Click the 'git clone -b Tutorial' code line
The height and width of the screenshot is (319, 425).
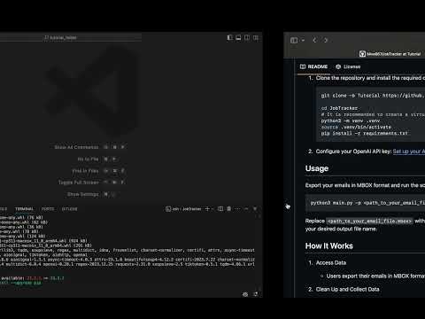point(373,96)
